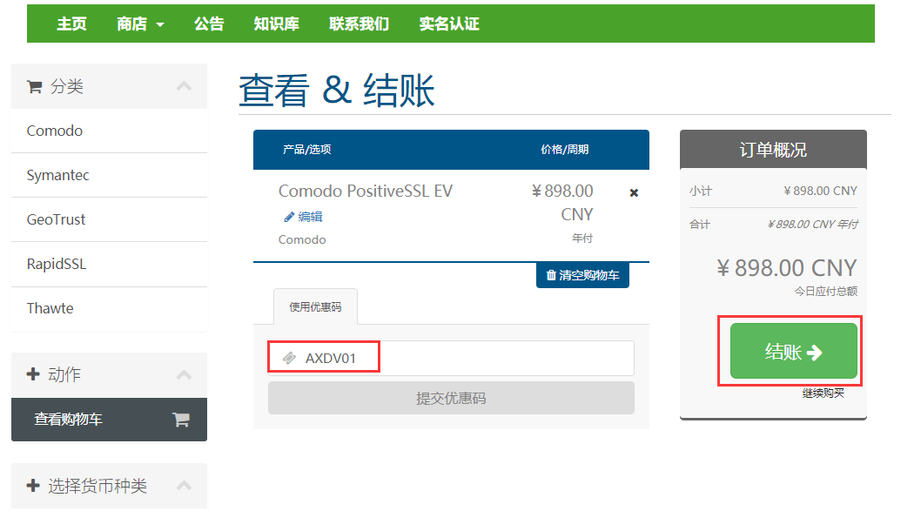Click the shopping cart icon beside 分类
The height and width of the screenshot is (511, 921).
[x=35, y=87]
